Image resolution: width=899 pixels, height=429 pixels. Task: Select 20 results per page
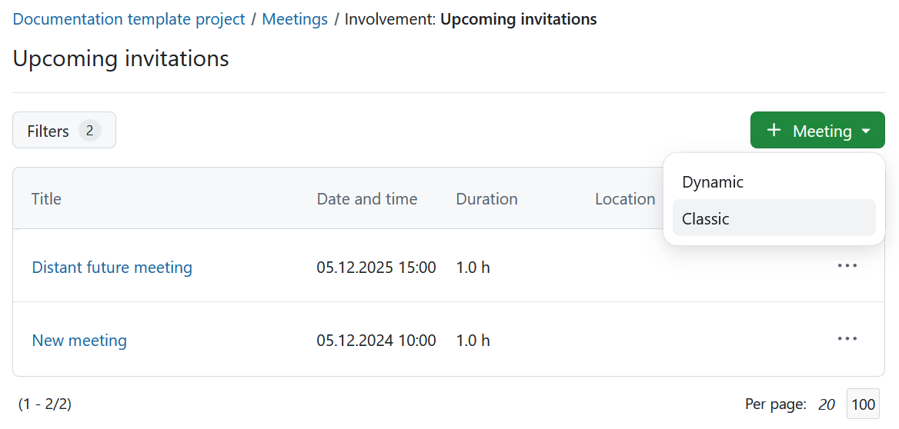826,404
